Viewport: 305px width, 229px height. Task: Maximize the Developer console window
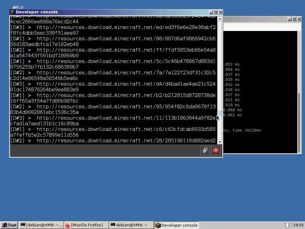tap(216, 12)
